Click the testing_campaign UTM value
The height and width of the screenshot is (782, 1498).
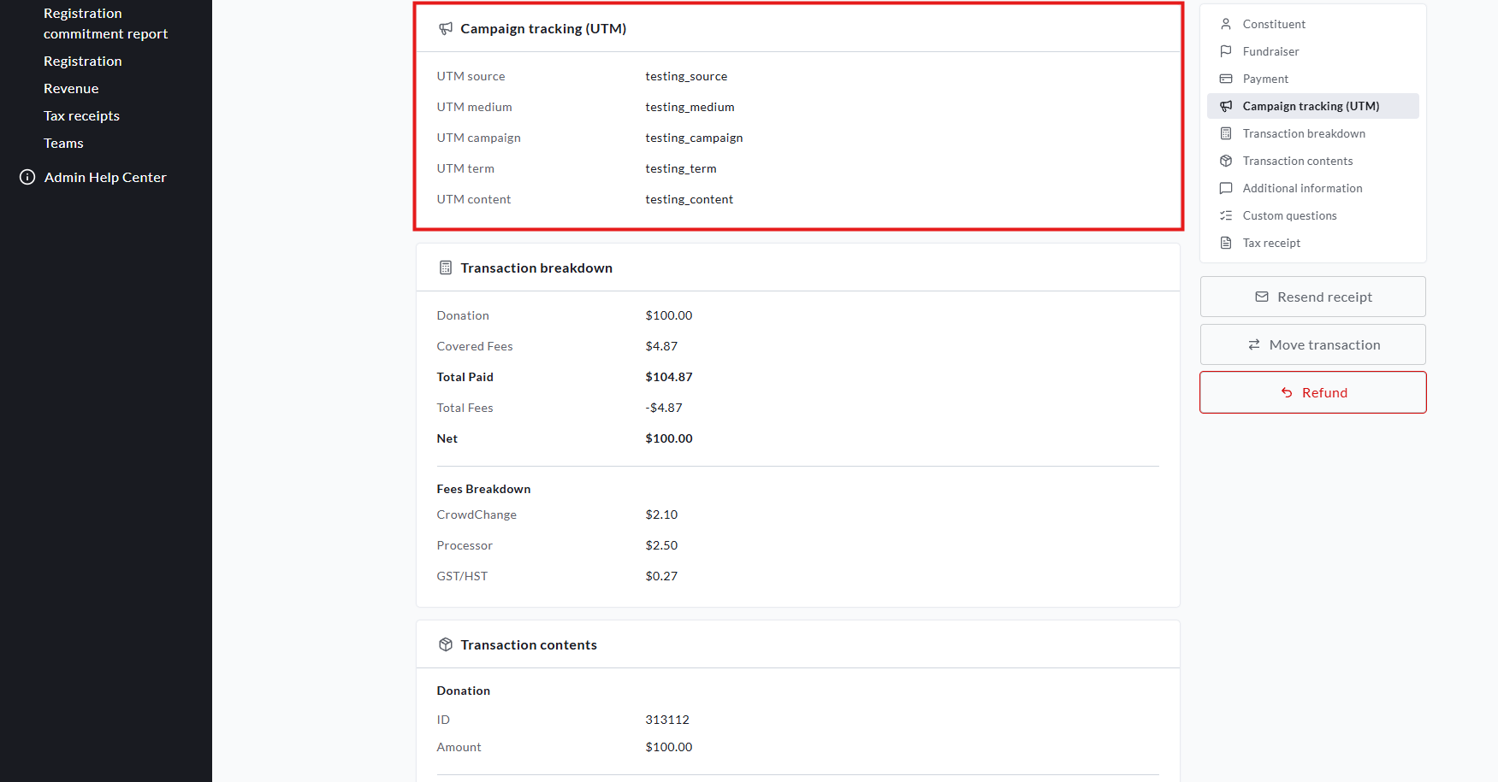694,138
